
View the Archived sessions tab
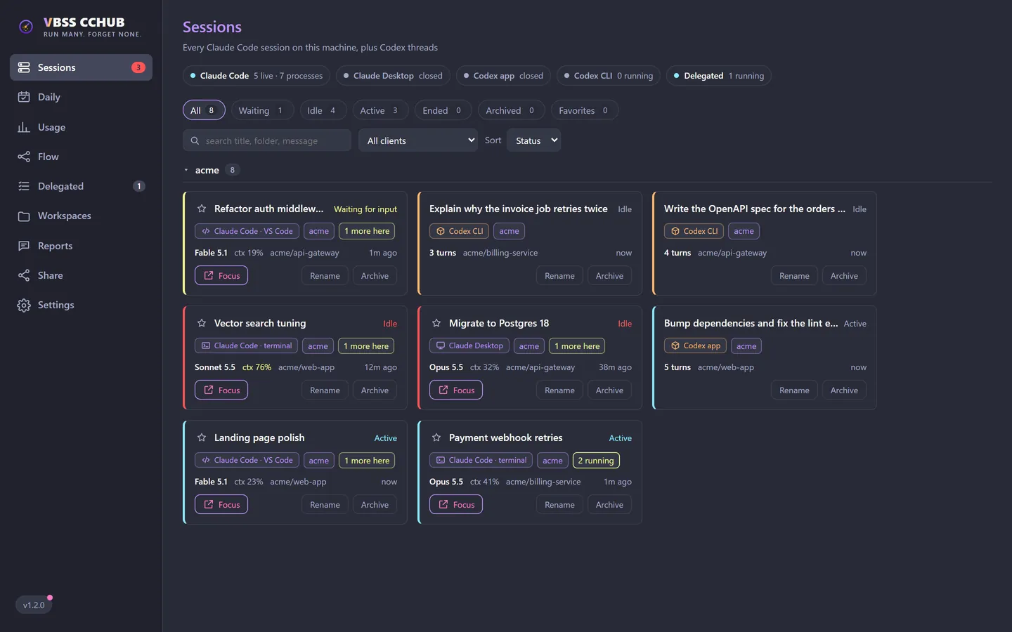coord(510,110)
